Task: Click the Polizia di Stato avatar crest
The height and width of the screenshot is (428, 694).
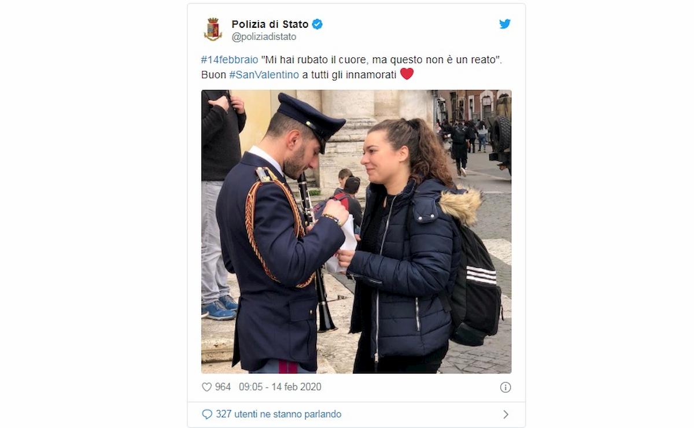Action: pyautogui.click(x=213, y=29)
